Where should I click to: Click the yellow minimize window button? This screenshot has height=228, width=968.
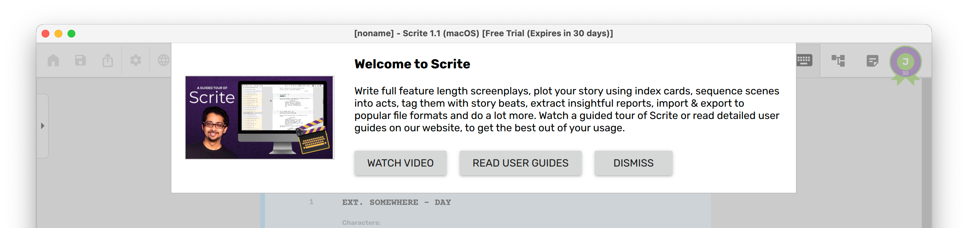point(58,34)
